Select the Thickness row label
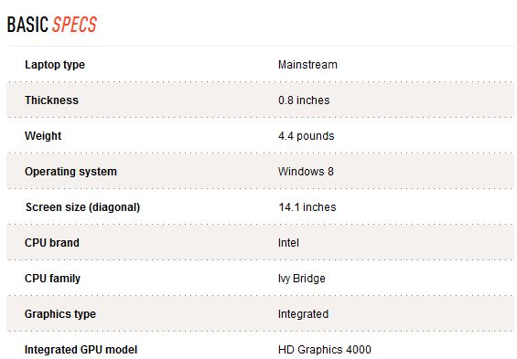517x359 pixels. (x=51, y=100)
